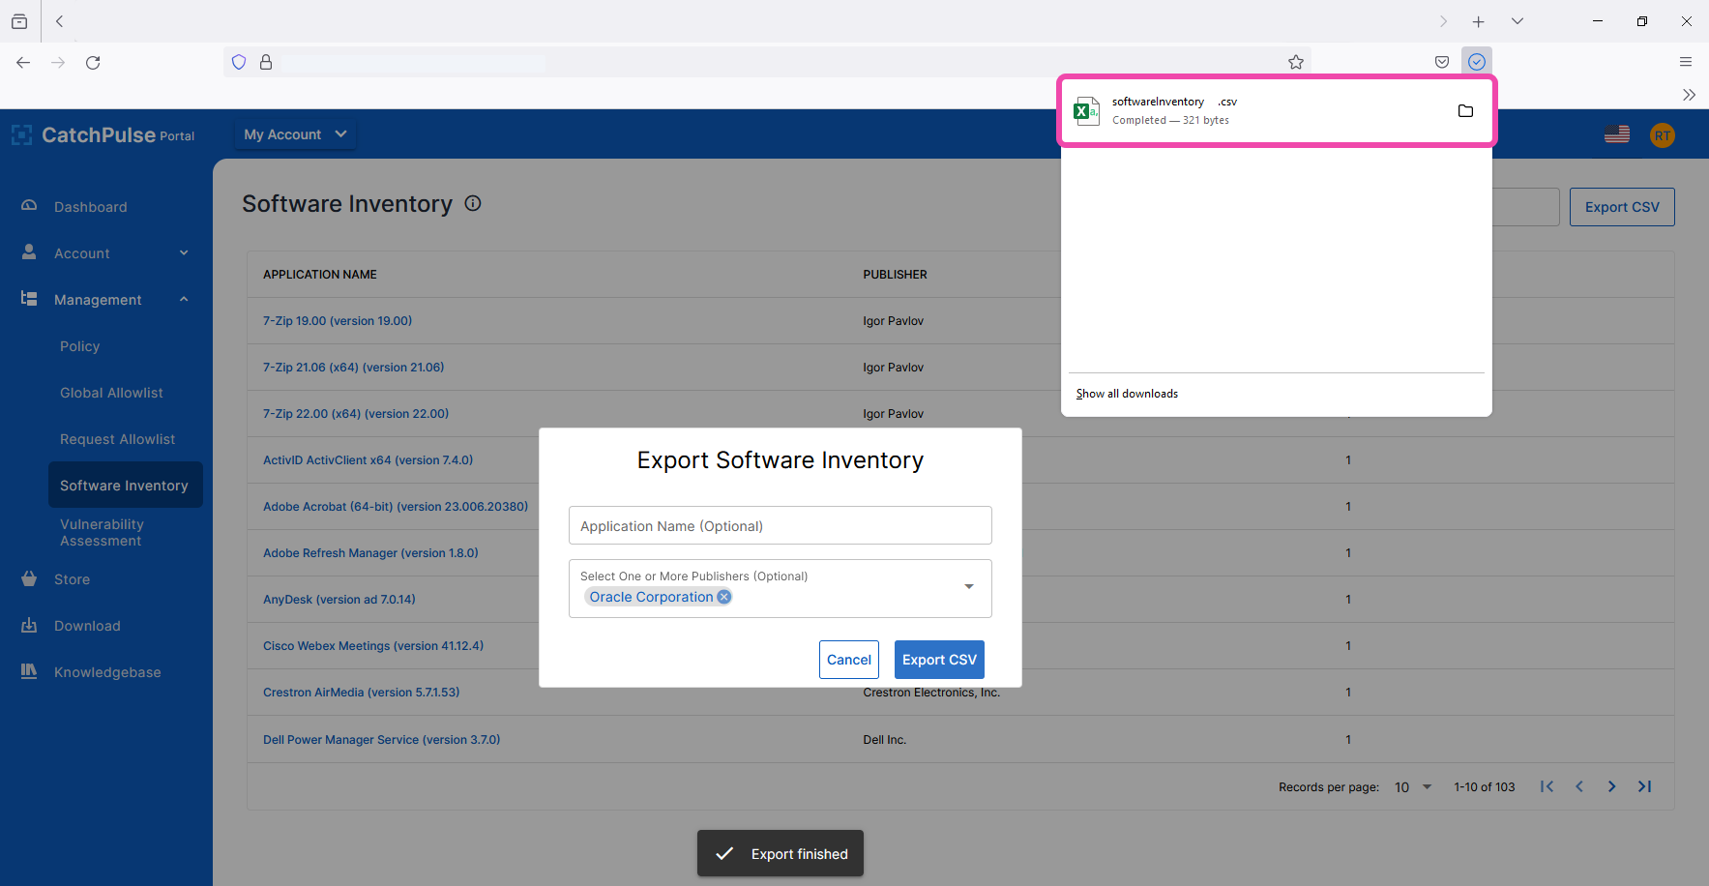Viewport: 1709px width, 886px height.
Task: Cancel the Export Software Inventory dialog
Action: point(848,660)
